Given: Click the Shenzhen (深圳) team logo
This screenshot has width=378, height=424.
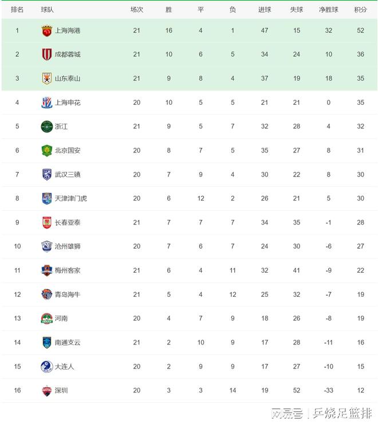Looking at the screenshot, I should pos(46,391).
